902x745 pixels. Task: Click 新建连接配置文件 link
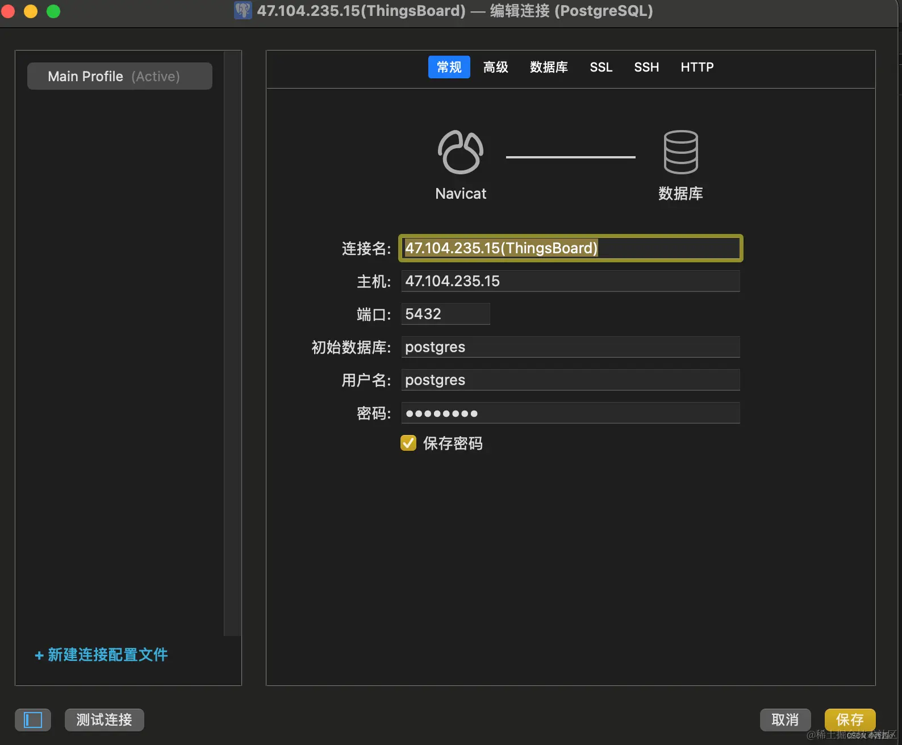point(102,655)
